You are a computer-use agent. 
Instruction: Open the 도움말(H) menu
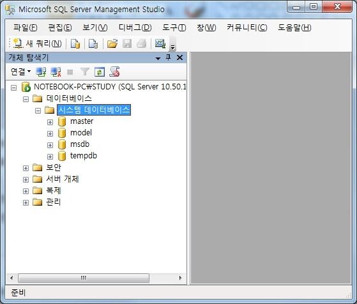(x=294, y=27)
